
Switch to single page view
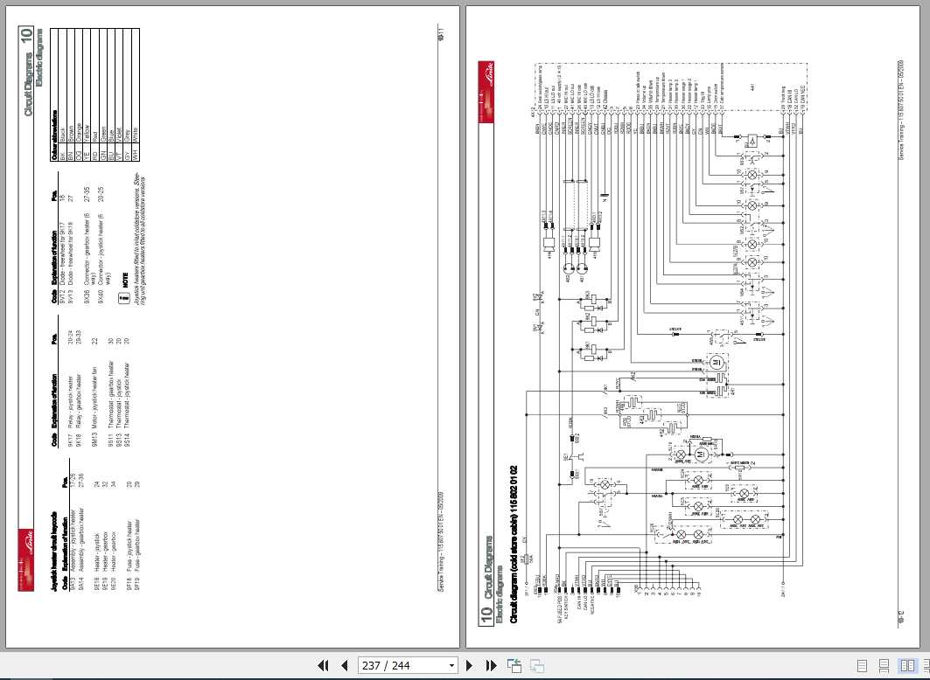pos(863,666)
